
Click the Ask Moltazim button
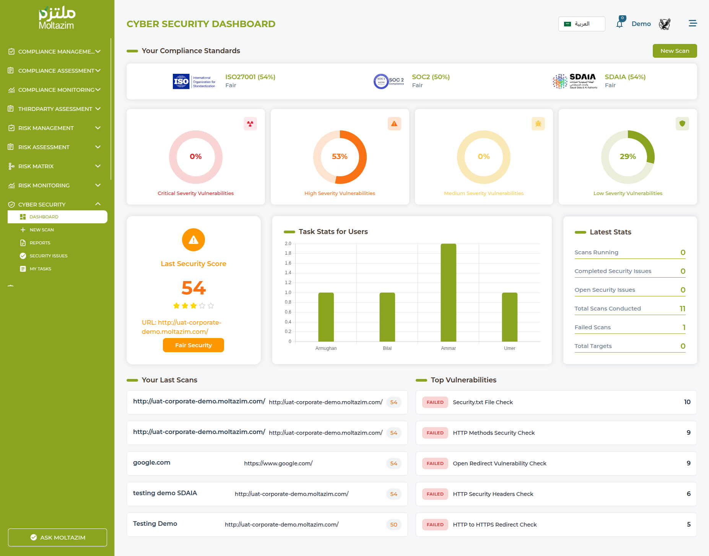[x=57, y=537]
